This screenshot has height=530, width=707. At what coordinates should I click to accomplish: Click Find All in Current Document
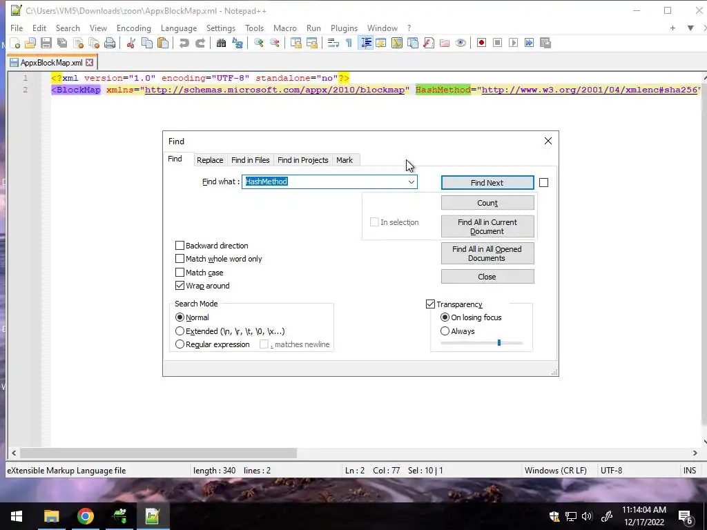[x=487, y=226]
